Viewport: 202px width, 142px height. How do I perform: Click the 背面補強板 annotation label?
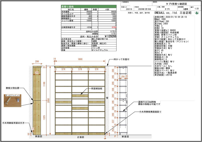(x=97, y=89)
